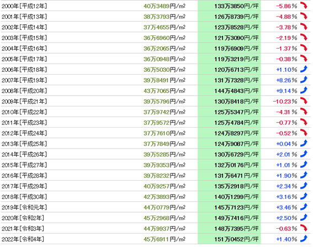Screen dimensions: 313x247
Task: Click the blue up arrow beside +0.04%
Action: pyautogui.click(x=304, y=143)
